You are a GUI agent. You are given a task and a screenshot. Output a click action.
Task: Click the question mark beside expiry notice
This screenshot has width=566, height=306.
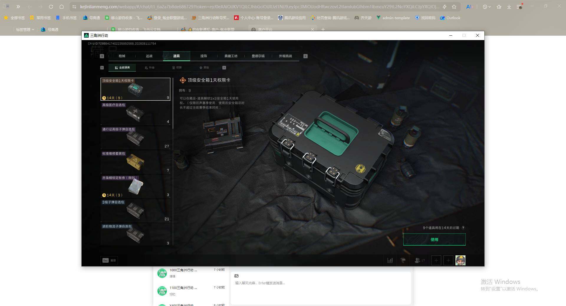463,228
